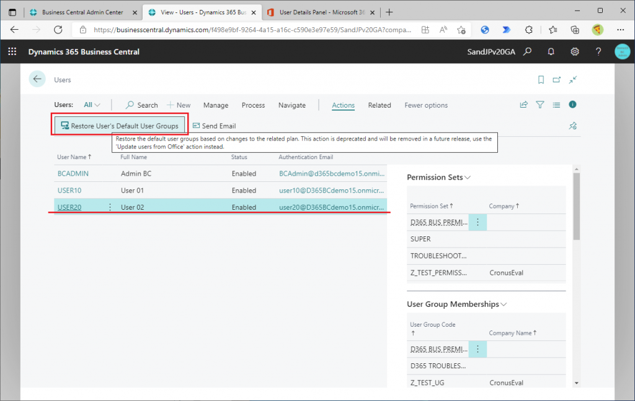
Task: Open the settings gear in Business Central header
Action: pos(575,52)
